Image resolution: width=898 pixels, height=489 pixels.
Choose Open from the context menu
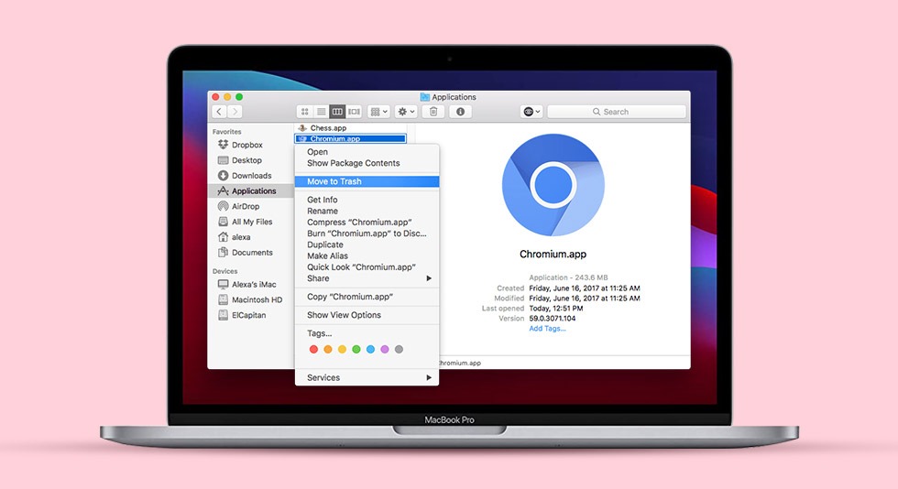(367, 152)
